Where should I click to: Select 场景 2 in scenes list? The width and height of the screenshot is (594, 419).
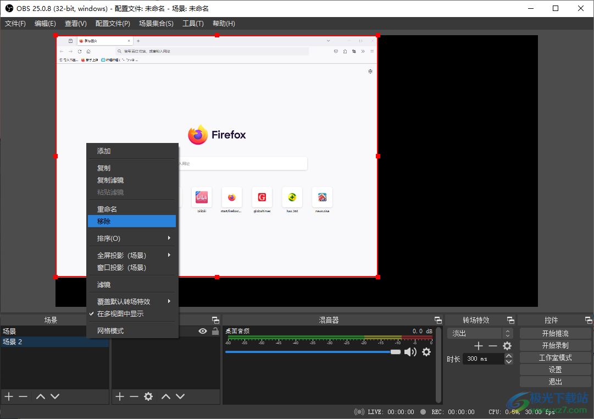pyautogui.click(x=54, y=341)
